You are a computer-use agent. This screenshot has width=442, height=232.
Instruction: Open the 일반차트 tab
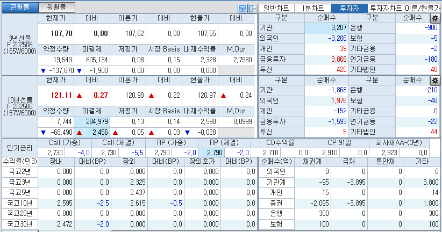(276, 8)
